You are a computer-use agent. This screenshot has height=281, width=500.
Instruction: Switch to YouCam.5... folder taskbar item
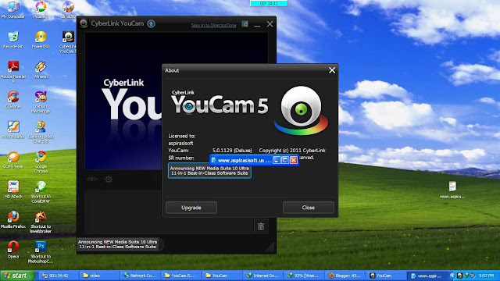click(x=181, y=276)
